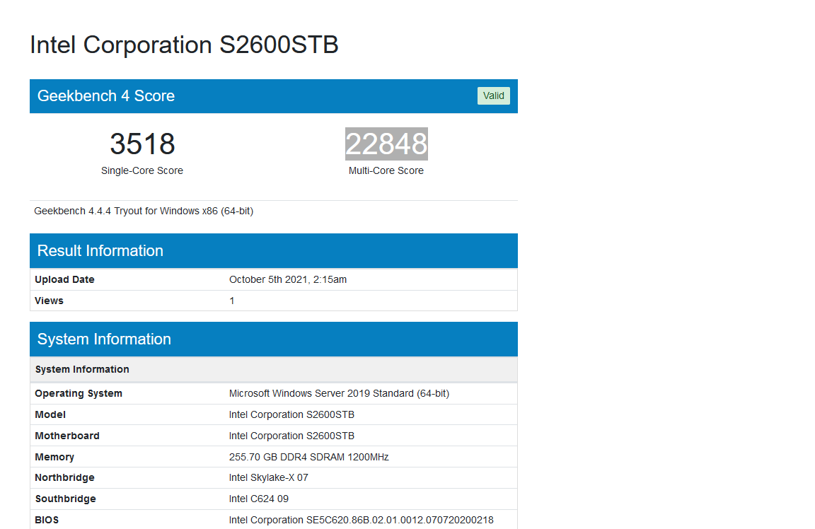The image size is (815, 529).
Task: Click Microsoft Windows Server 2019 Standard value
Action: [339, 393]
